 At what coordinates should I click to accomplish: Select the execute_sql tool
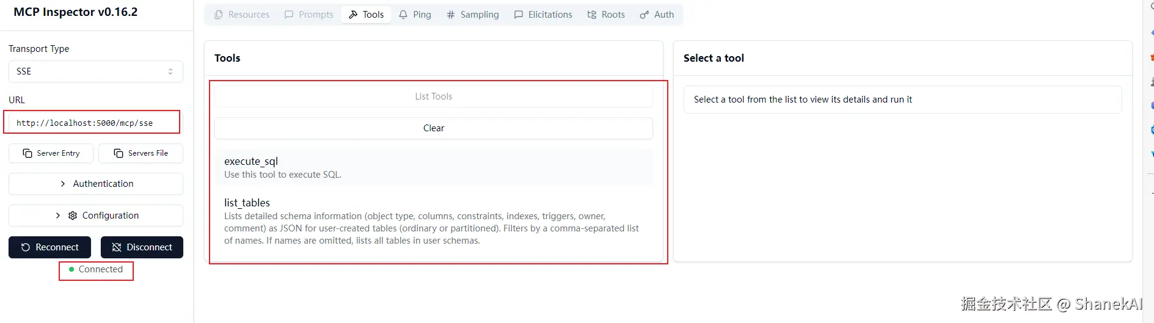click(433, 167)
